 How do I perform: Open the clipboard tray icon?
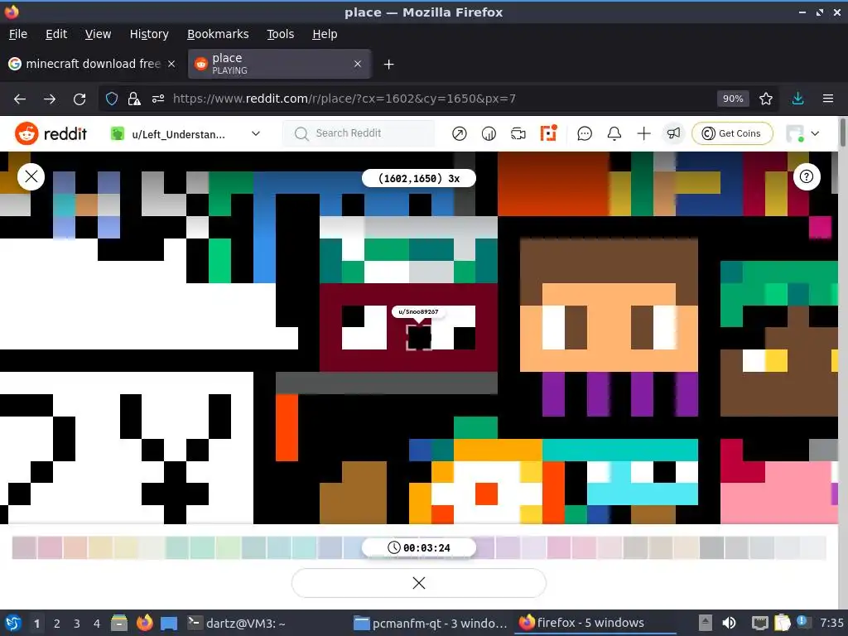click(x=782, y=623)
